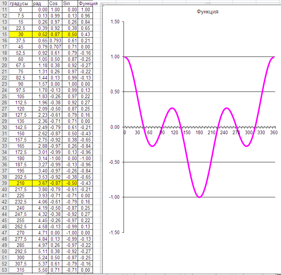281x275 pixels.
Task: Click the 1,00 horizontal gridline
Action: [x=199, y=57]
